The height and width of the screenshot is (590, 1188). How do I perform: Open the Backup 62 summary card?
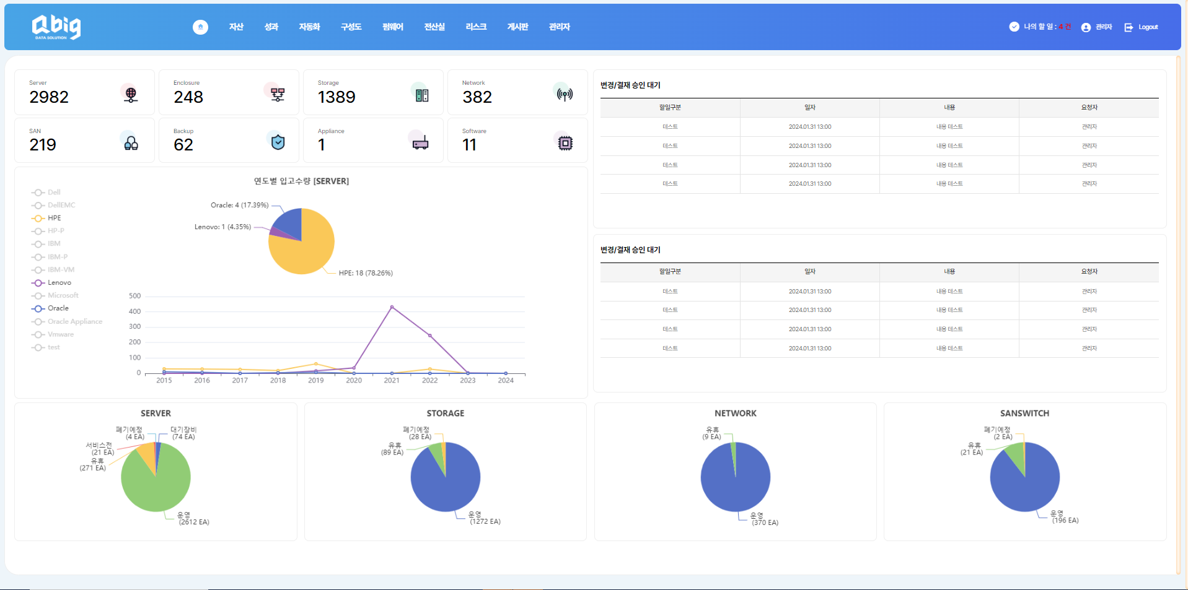point(229,141)
